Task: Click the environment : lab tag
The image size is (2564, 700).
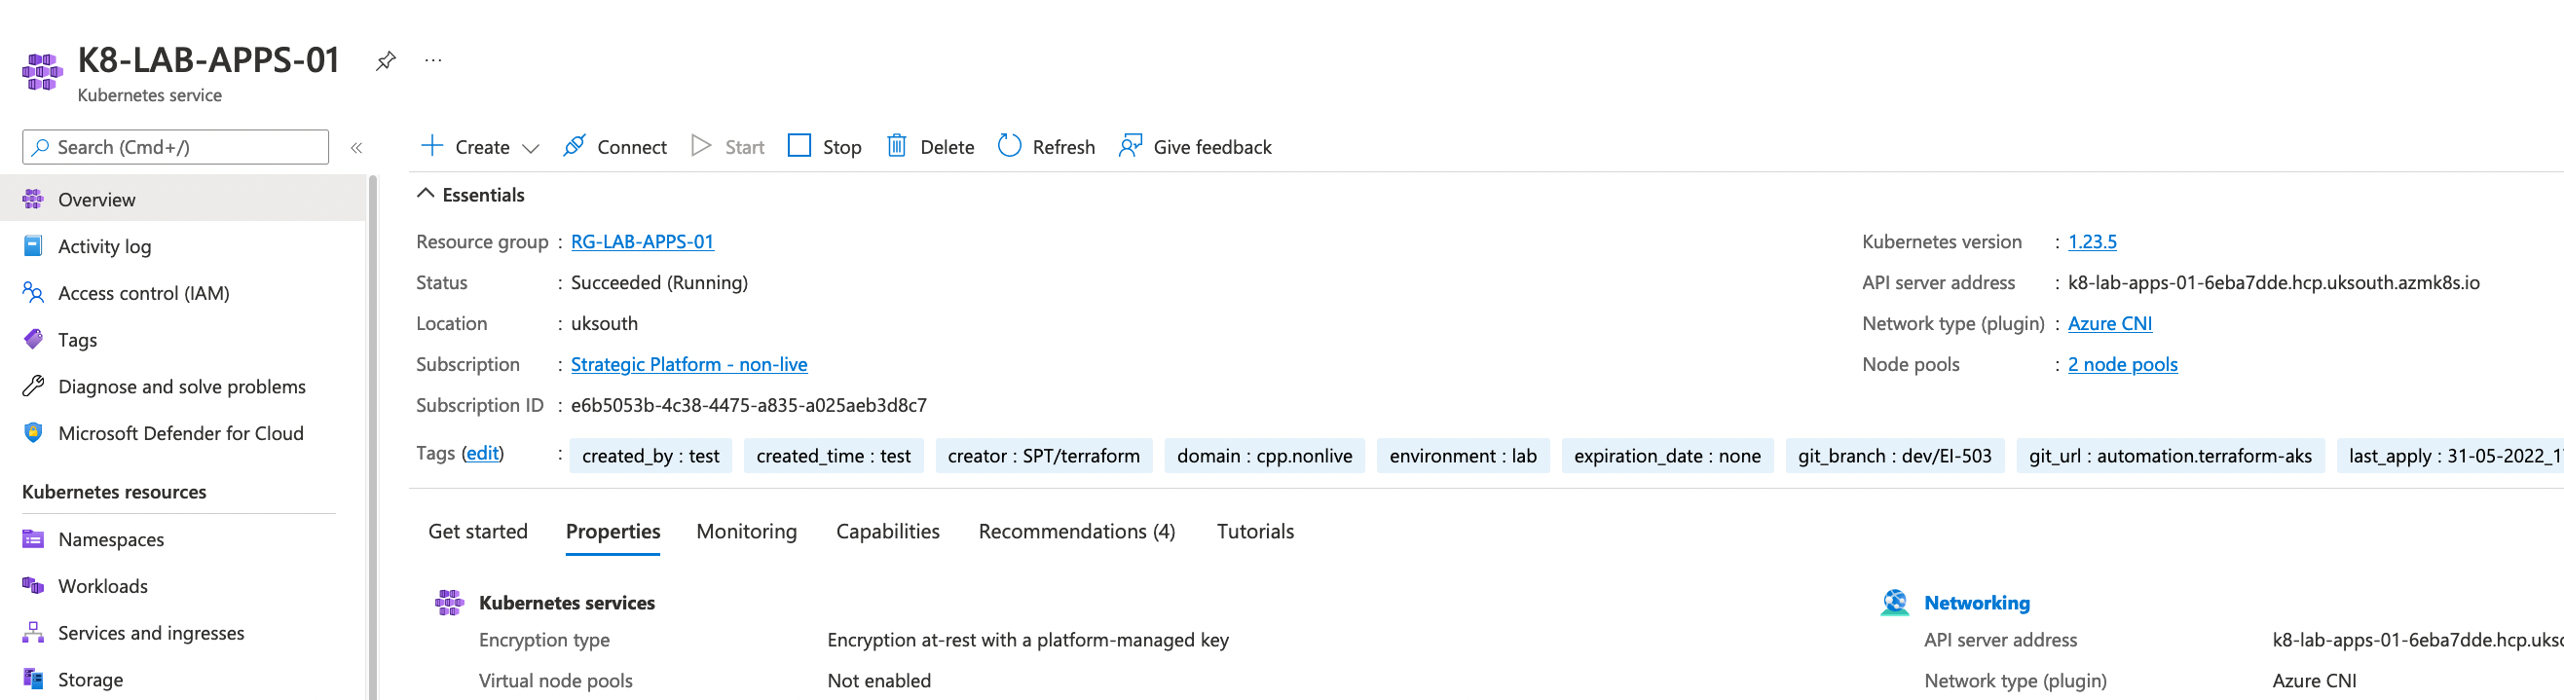Action: [x=1464, y=456]
